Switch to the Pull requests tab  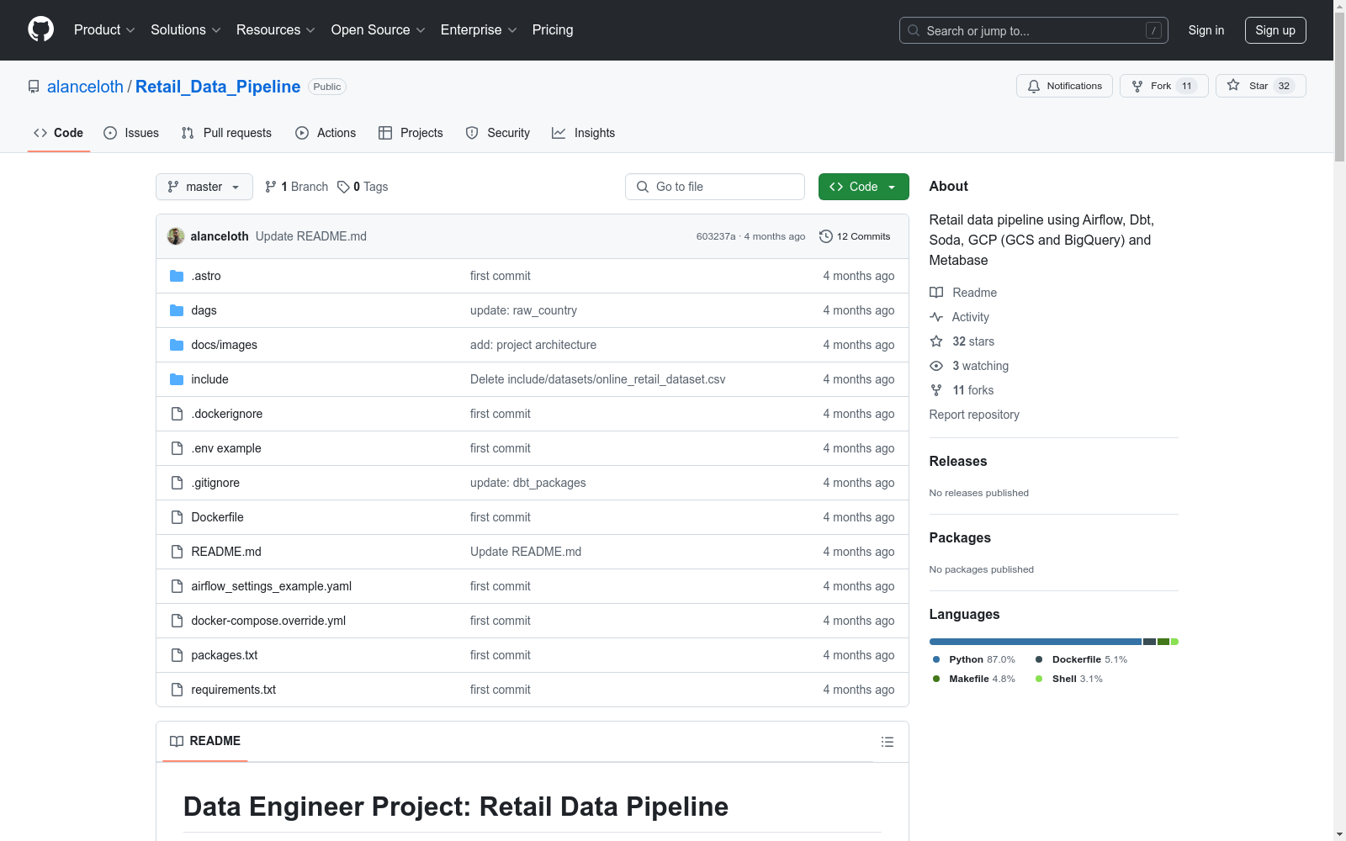pos(227,133)
